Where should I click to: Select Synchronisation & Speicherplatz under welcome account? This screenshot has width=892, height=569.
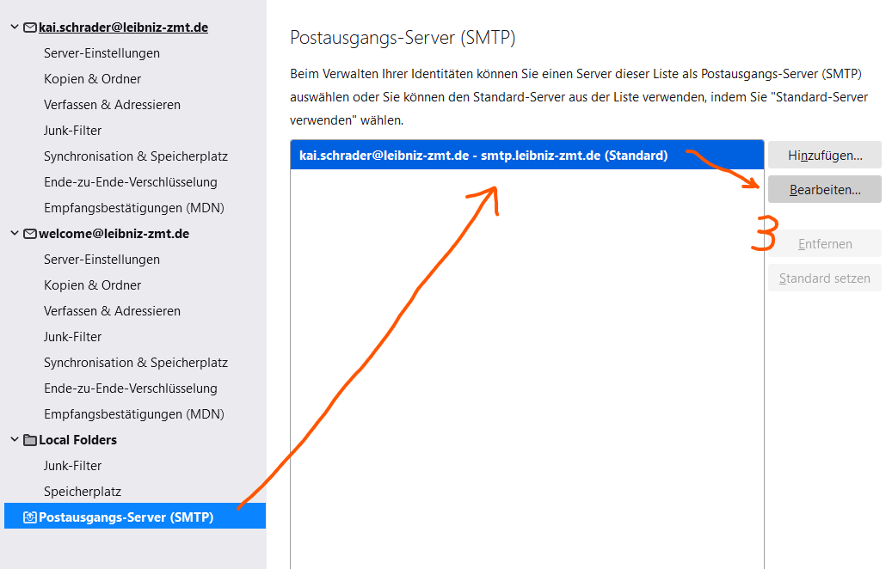pyautogui.click(x=135, y=363)
